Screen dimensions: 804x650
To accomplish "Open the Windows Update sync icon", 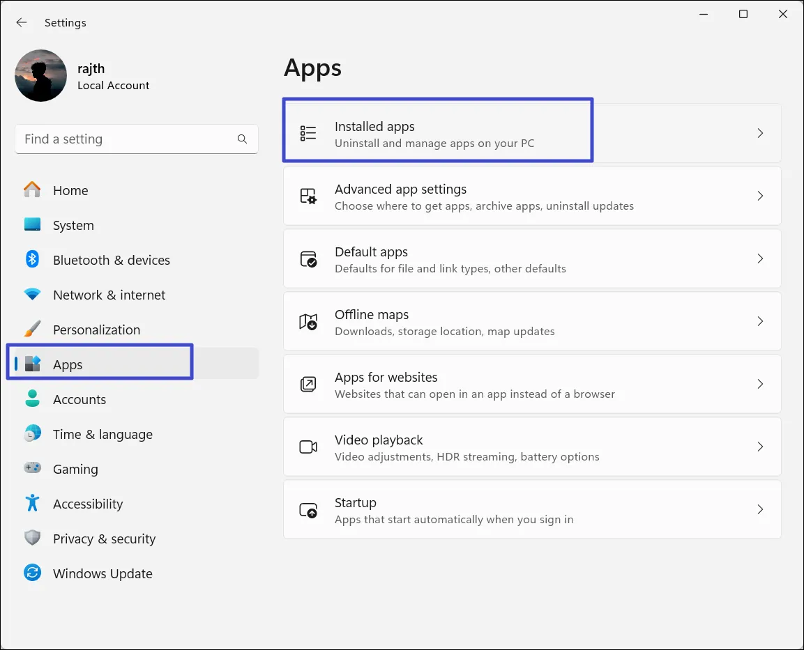I will [32, 573].
